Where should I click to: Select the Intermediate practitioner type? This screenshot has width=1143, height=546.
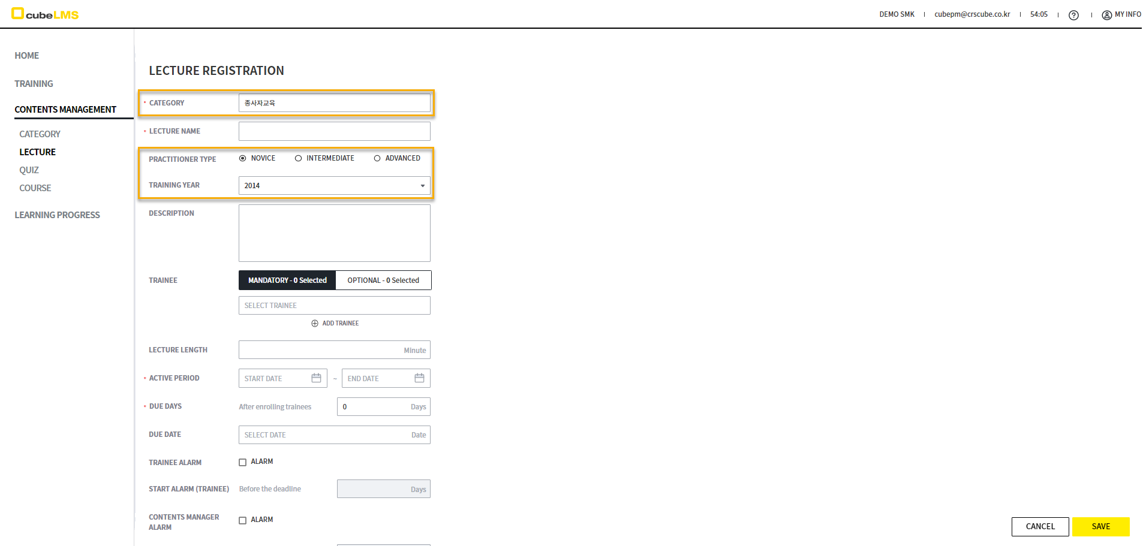(298, 158)
